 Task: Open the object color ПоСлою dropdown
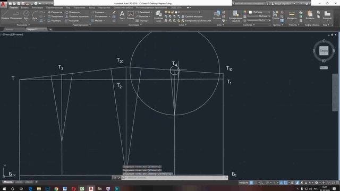[259, 12]
